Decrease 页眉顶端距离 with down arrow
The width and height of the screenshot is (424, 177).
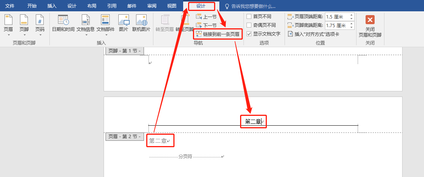tap(352, 18)
